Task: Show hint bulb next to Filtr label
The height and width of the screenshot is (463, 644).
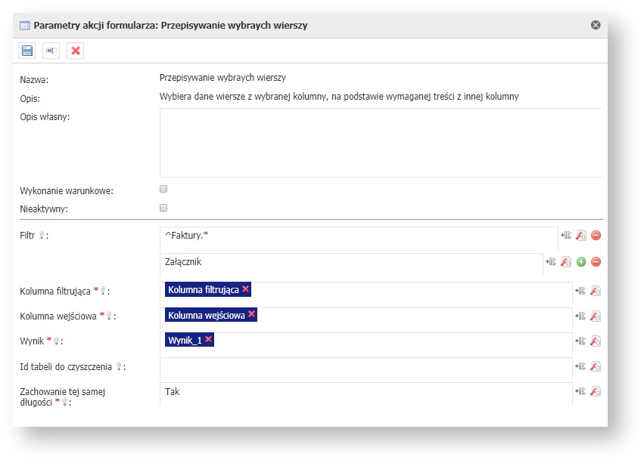Action: pyautogui.click(x=42, y=236)
